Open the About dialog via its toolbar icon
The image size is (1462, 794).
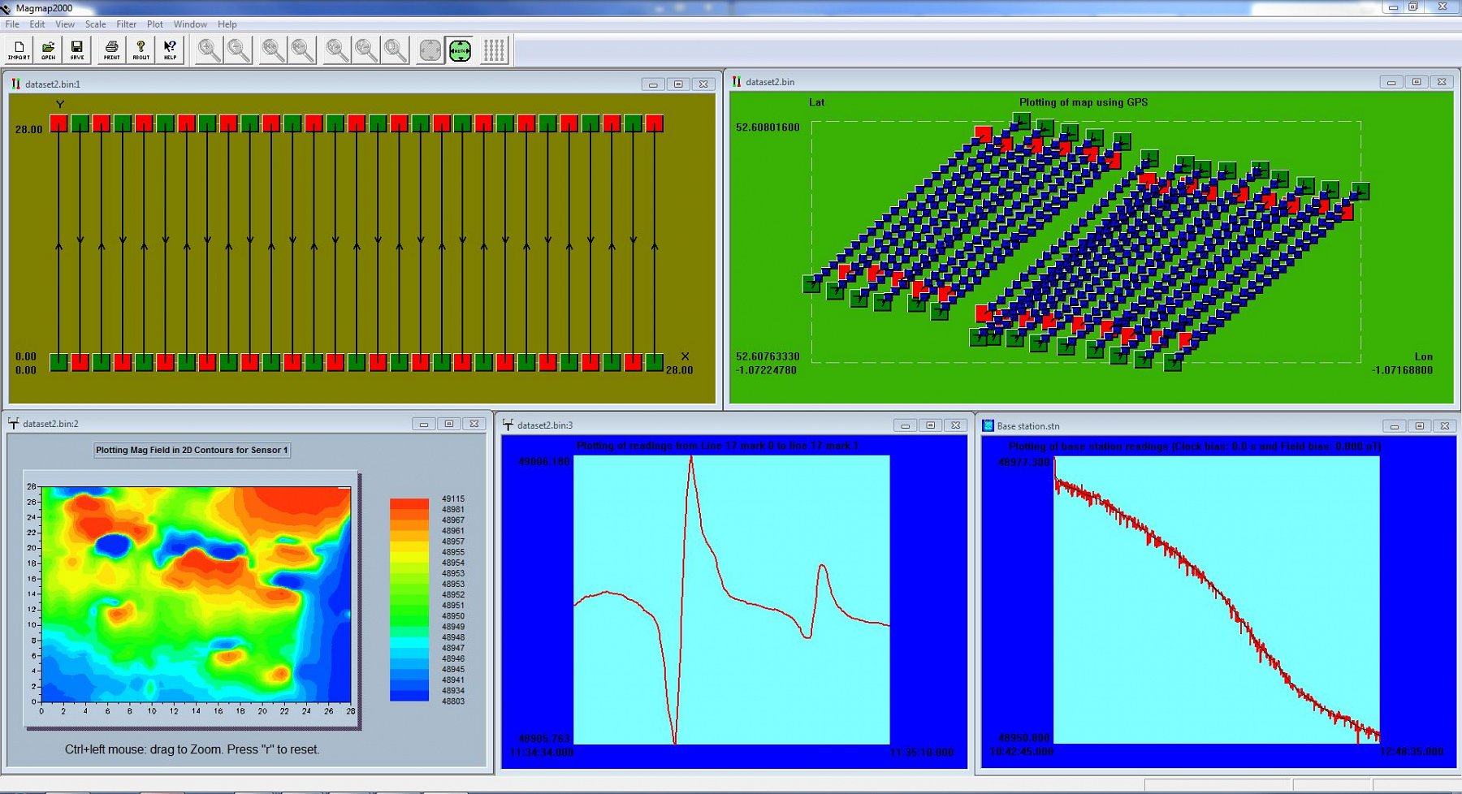click(140, 49)
